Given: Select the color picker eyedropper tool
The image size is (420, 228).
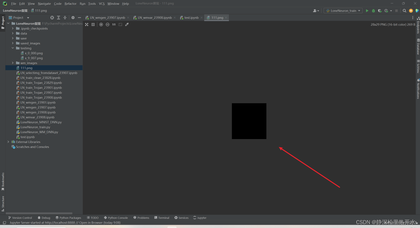Looking at the screenshot, I should (127, 25).
